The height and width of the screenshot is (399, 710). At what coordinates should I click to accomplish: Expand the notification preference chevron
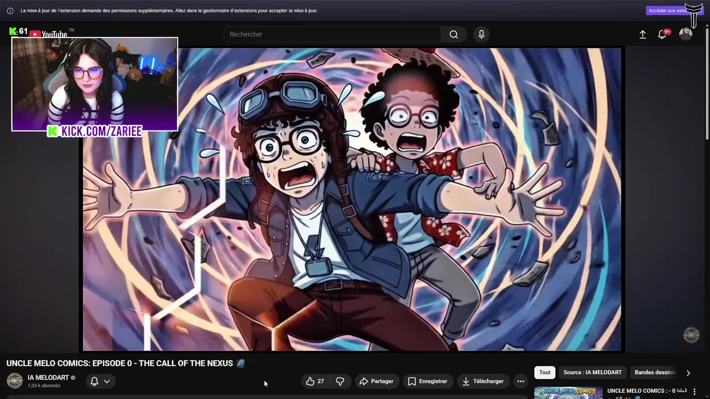pyautogui.click(x=107, y=381)
